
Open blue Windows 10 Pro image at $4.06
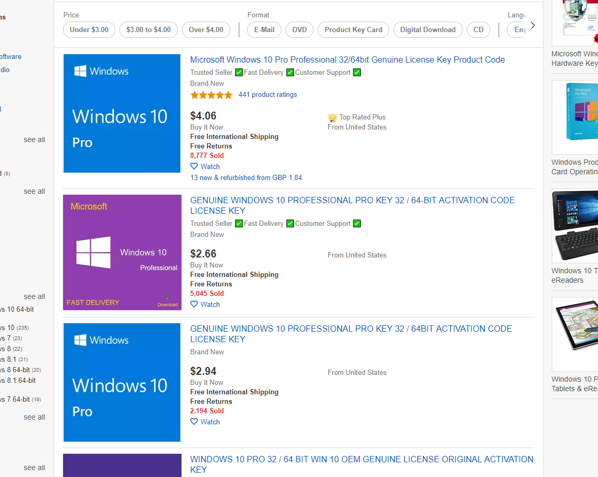point(122,113)
